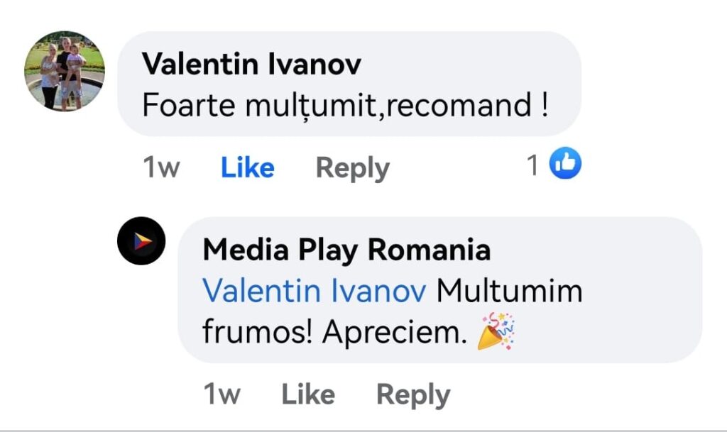Like Valentin Ivanov's comment
Image resolution: width=727 pixels, height=432 pixels.
247,168
